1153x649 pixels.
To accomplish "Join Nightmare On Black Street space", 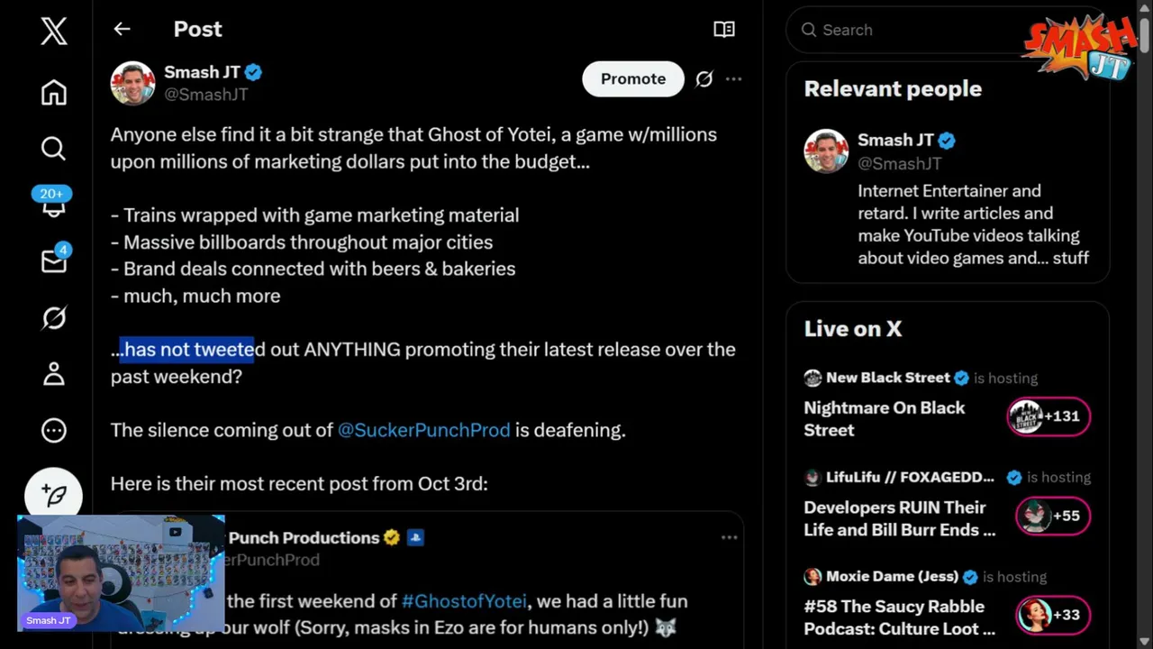I will tap(1049, 416).
